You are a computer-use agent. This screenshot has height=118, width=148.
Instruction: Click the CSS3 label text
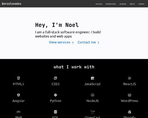click(56, 84)
